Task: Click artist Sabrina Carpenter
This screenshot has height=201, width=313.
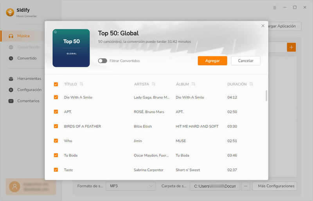Action: (x=149, y=170)
